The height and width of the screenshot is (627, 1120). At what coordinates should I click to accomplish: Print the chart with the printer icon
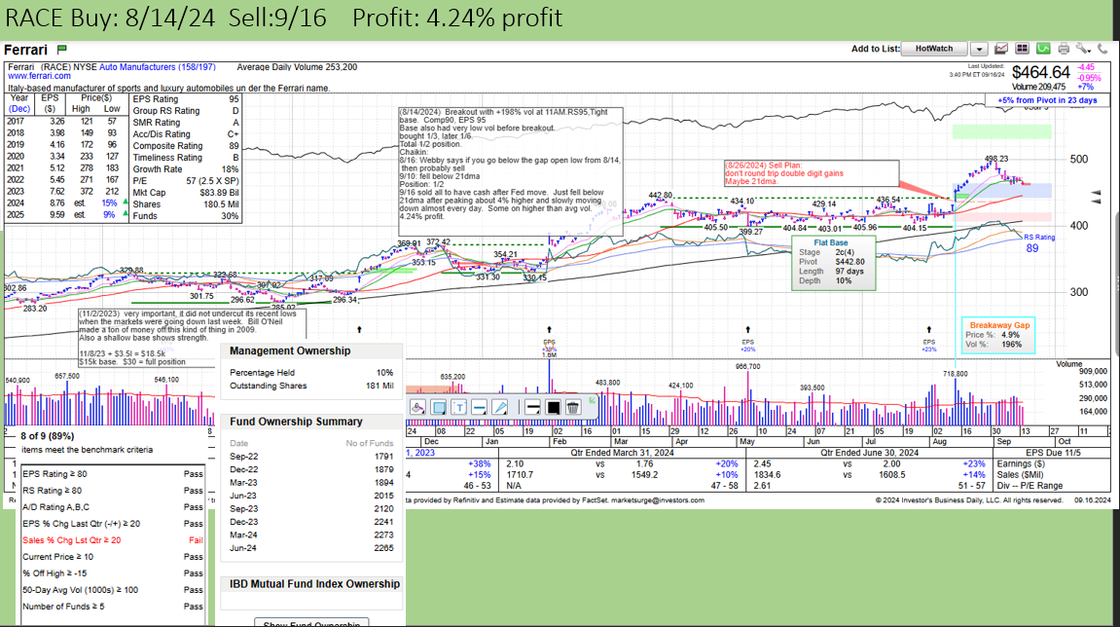pos(1064,49)
